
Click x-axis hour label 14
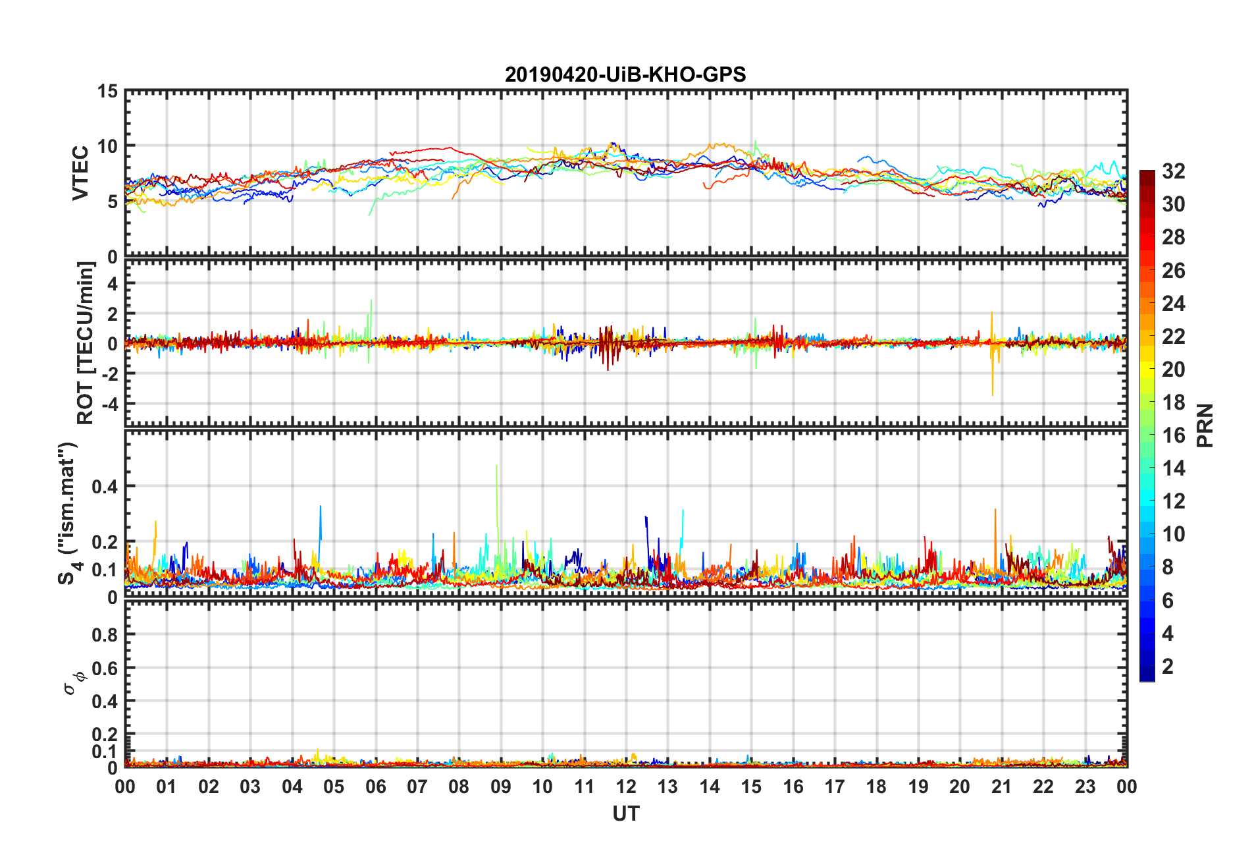(710, 786)
